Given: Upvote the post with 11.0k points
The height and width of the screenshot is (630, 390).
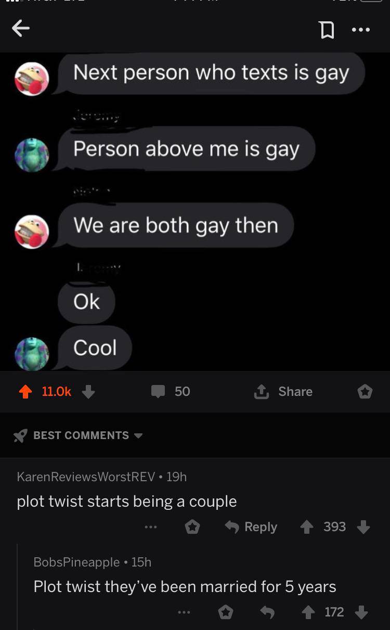Looking at the screenshot, I should (25, 392).
